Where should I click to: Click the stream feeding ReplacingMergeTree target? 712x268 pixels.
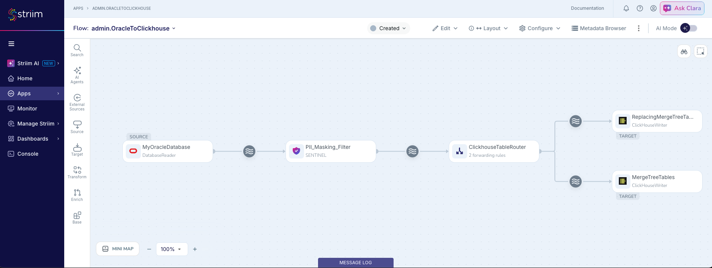point(576,121)
